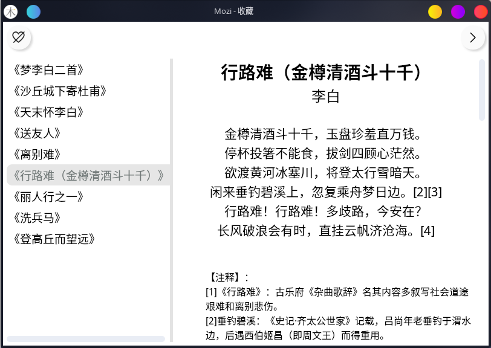The image size is (491, 348).
Task: Click the vertical scrollbar of poem content
Action: [x=482, y=90]
